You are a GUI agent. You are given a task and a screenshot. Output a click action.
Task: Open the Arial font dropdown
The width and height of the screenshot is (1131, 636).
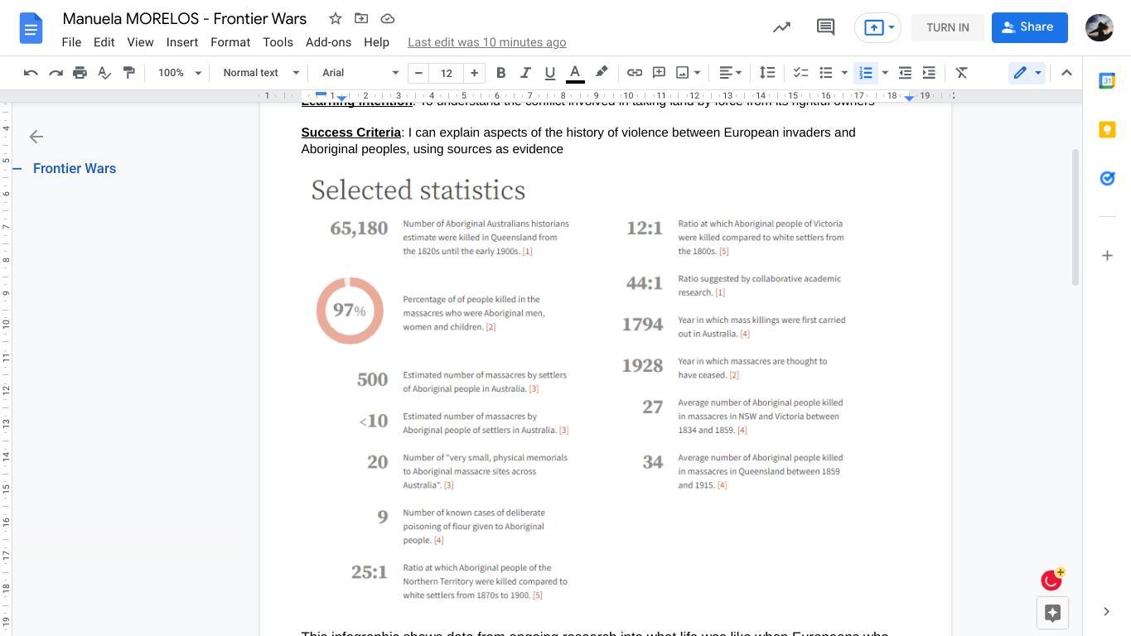click(360, 73)
